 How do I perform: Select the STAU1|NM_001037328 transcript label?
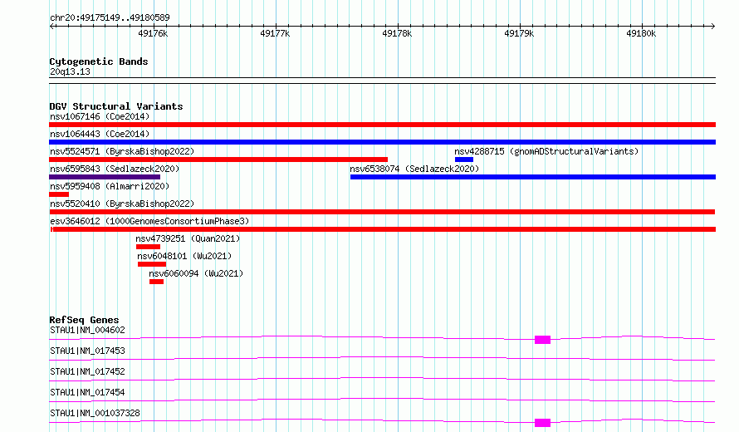tap(95, 413)
